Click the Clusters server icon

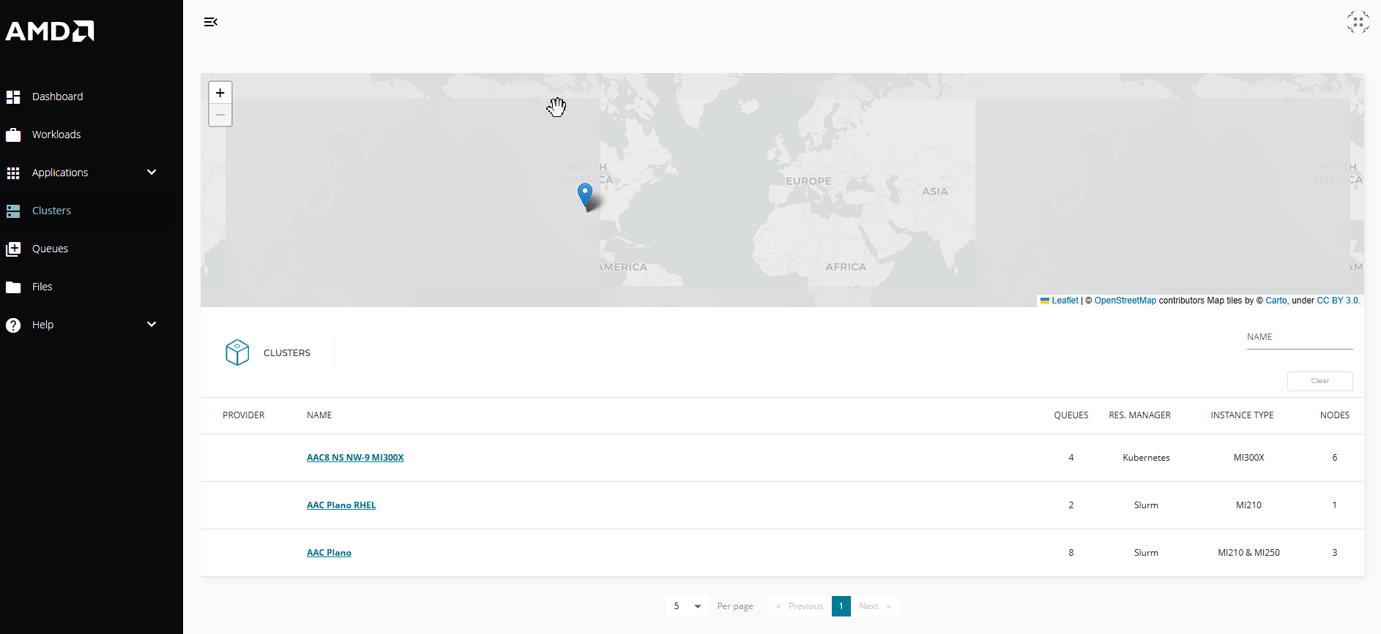click(13, 211)
